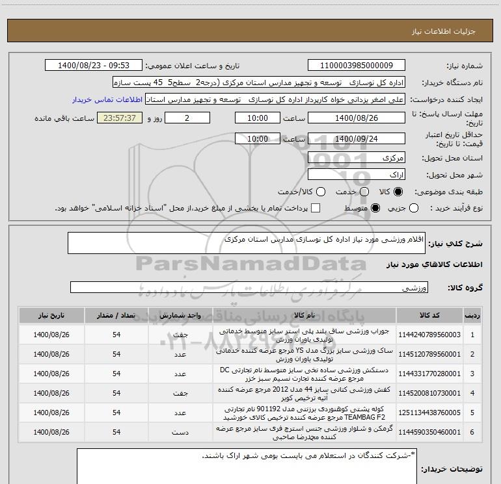Screen dimensions: 501x484
Task: Click the countdown timer 23:57:37
Action: pos(120,118)
